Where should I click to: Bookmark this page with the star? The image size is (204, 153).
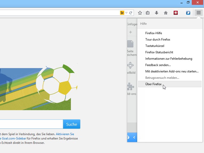[x=140, y=13]
